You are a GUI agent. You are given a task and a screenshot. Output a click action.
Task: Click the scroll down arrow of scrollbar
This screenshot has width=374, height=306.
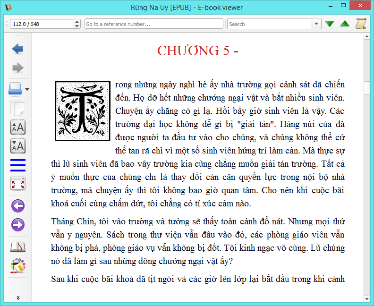tap(367, 299)
